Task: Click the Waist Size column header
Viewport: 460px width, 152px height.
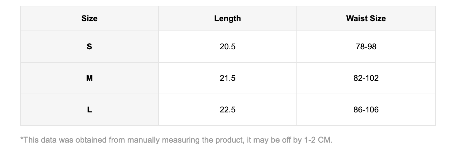Action: coord(366,18)
